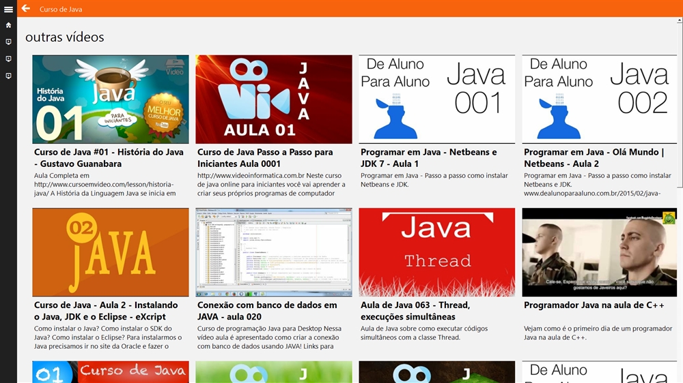Open title Aula de Java 063 - Thread
This screenshot has width=683, height=383.
pos(415,311)
